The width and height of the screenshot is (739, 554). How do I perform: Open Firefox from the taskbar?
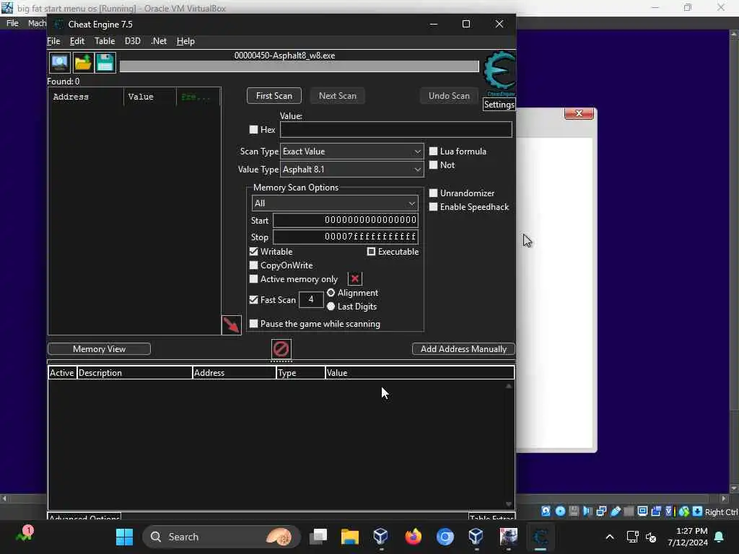[414, 537]
